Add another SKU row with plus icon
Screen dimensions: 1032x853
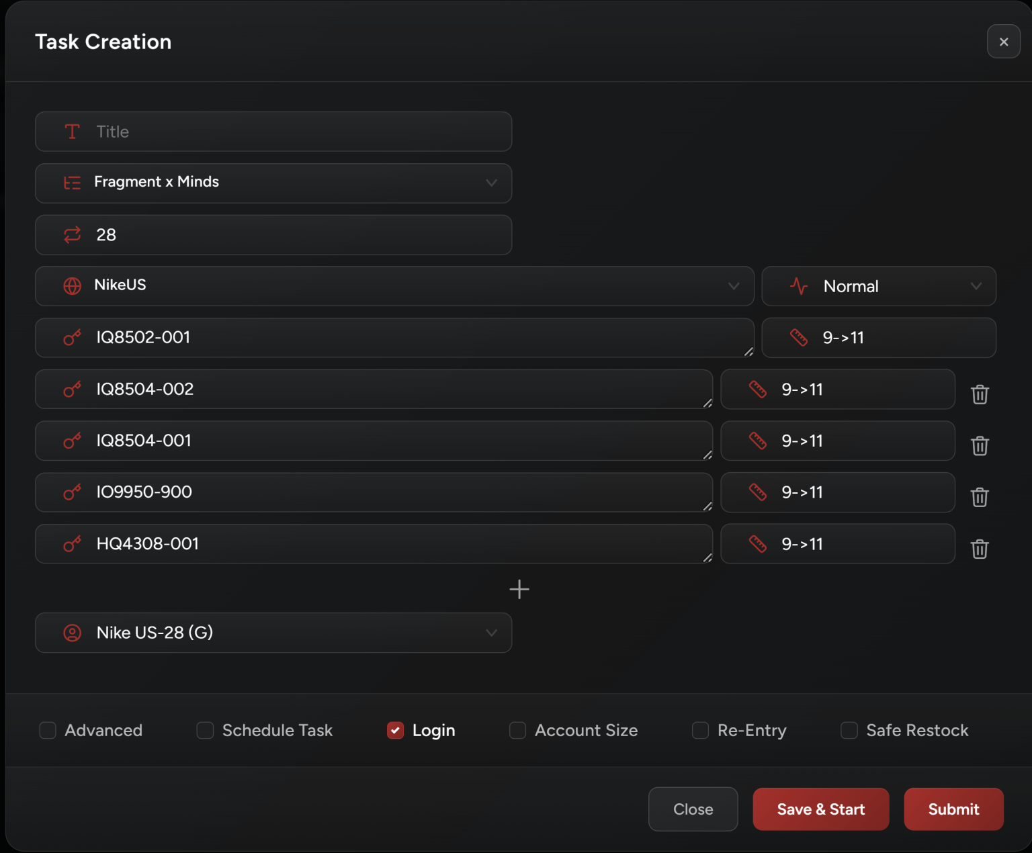[x=519, y=590]
